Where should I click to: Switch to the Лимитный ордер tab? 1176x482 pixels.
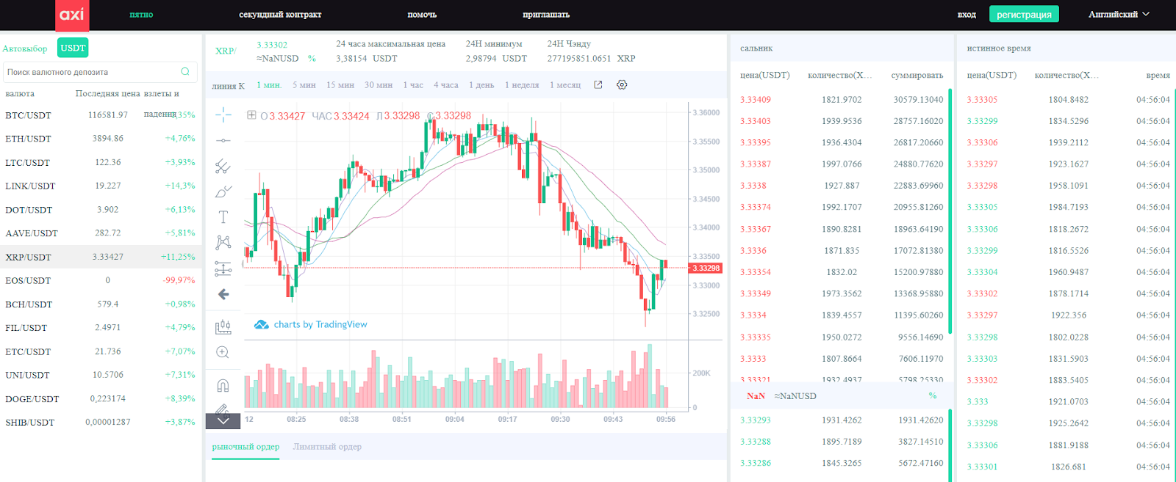point(327,447)
